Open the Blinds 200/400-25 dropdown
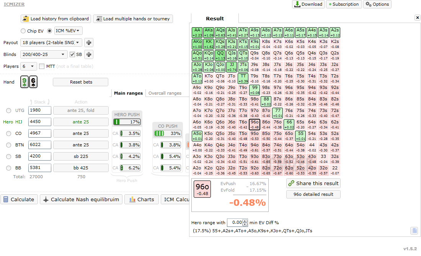 point(44,54)
